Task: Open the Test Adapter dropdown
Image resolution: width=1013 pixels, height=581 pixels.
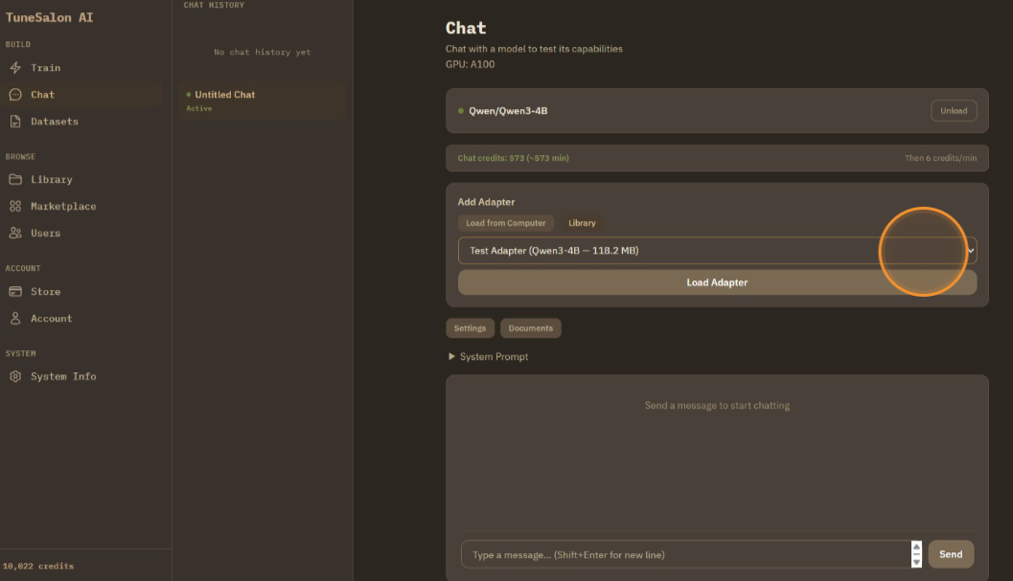Action: point(717,251)
